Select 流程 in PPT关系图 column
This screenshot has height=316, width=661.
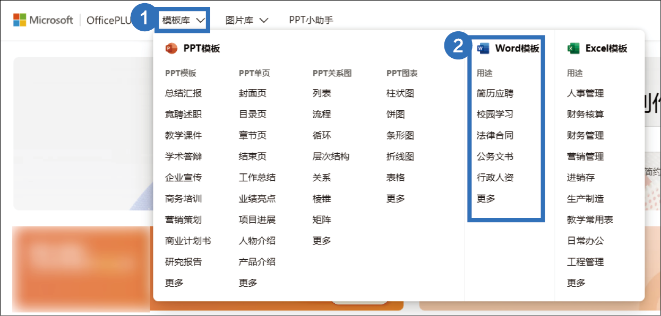322,114
